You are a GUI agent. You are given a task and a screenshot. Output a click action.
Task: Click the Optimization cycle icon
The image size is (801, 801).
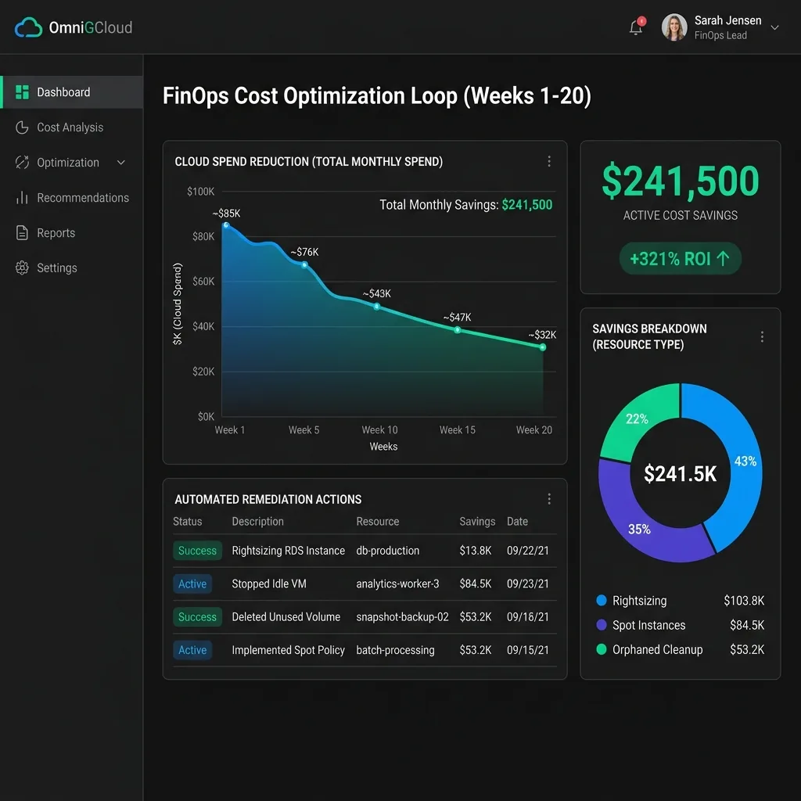[22, 163]
